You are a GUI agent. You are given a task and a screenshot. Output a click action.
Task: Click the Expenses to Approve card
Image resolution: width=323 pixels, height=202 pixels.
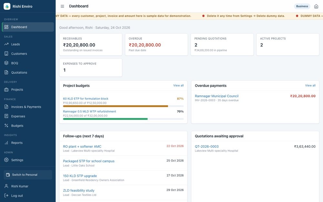[91, 68]
